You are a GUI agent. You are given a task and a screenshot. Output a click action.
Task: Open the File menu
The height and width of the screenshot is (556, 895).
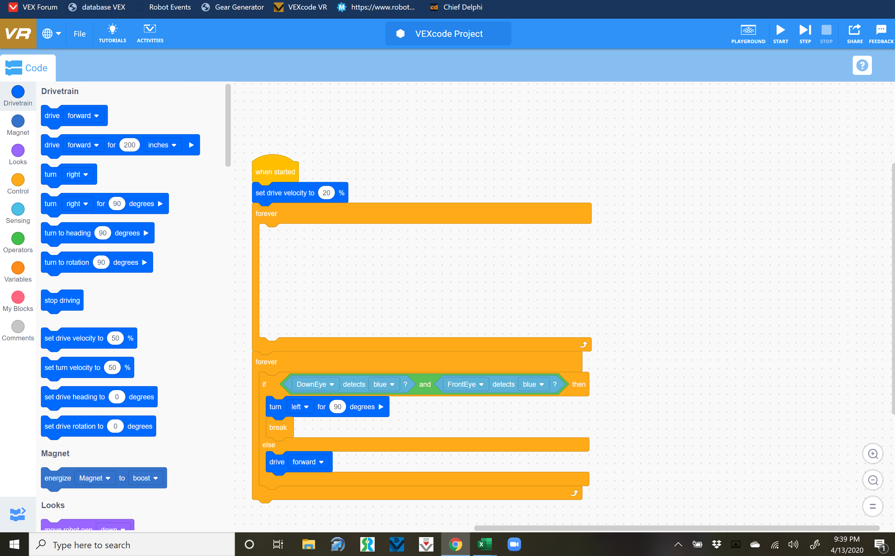pos(79,34)
